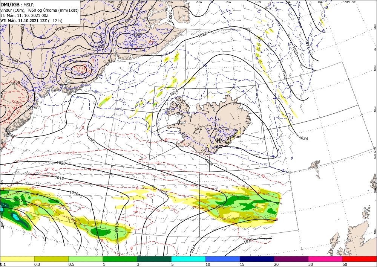Click the 1016 isobar label

[74, 193]
